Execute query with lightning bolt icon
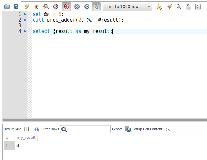The width and height of the screenshot is (207, 160). tap(27, 6)
